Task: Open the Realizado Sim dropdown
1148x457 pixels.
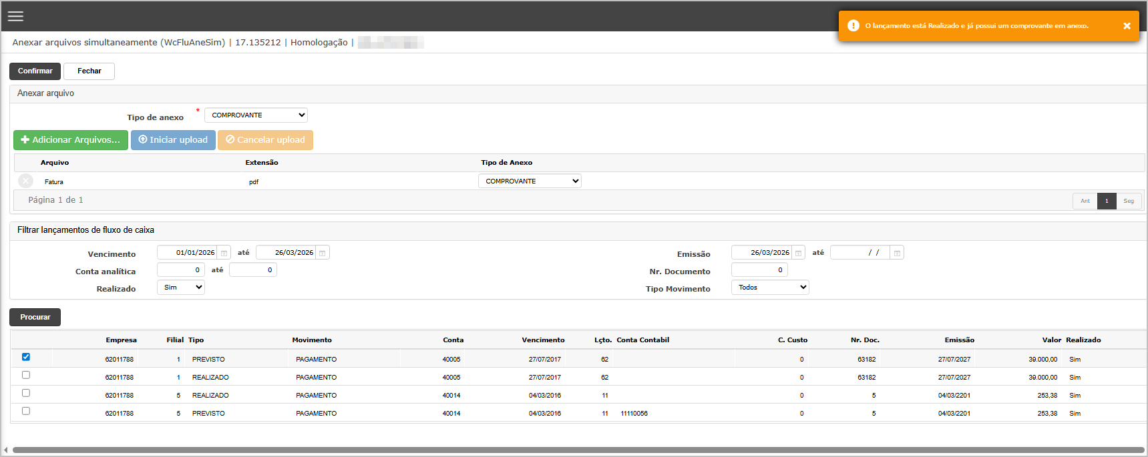Action: pos(181,288)
